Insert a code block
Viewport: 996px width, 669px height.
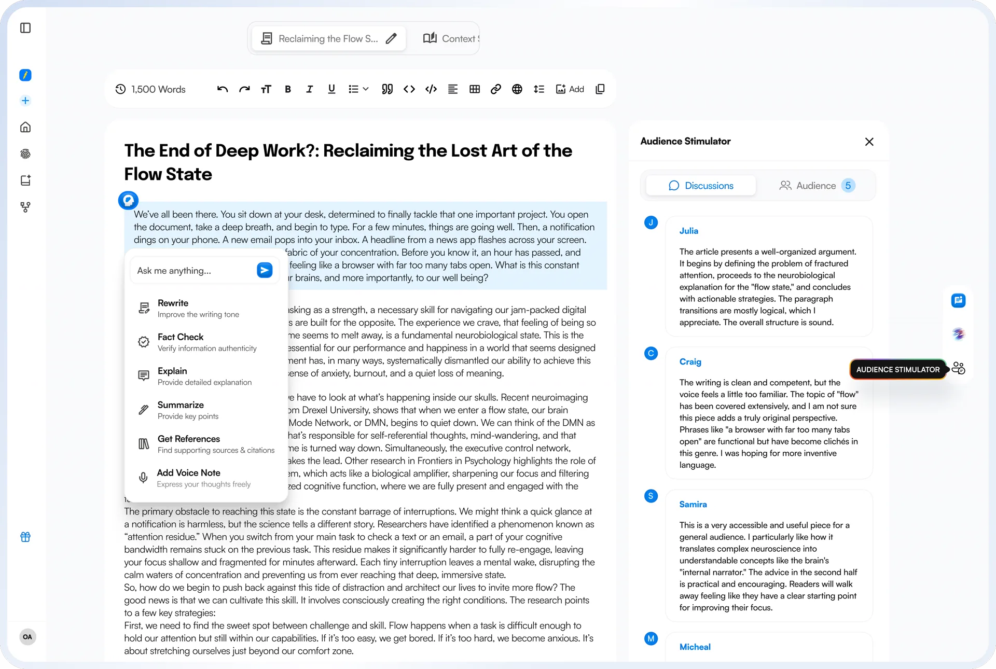[431, 89]
